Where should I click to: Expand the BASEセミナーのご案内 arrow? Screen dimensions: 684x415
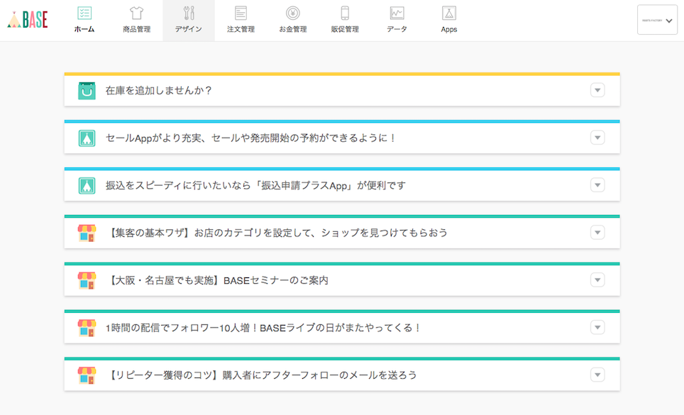(x=597, y=280)
